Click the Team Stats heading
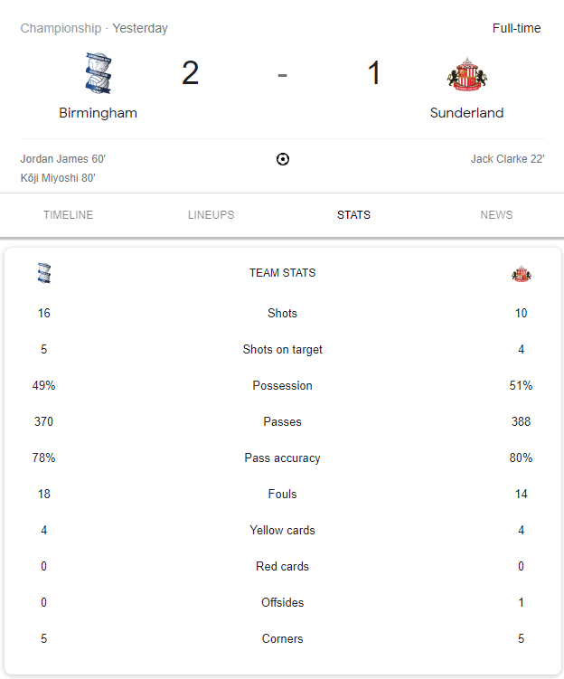Image resolution: width=564 pixels, height=679 pixels. [x=282, y=273]
